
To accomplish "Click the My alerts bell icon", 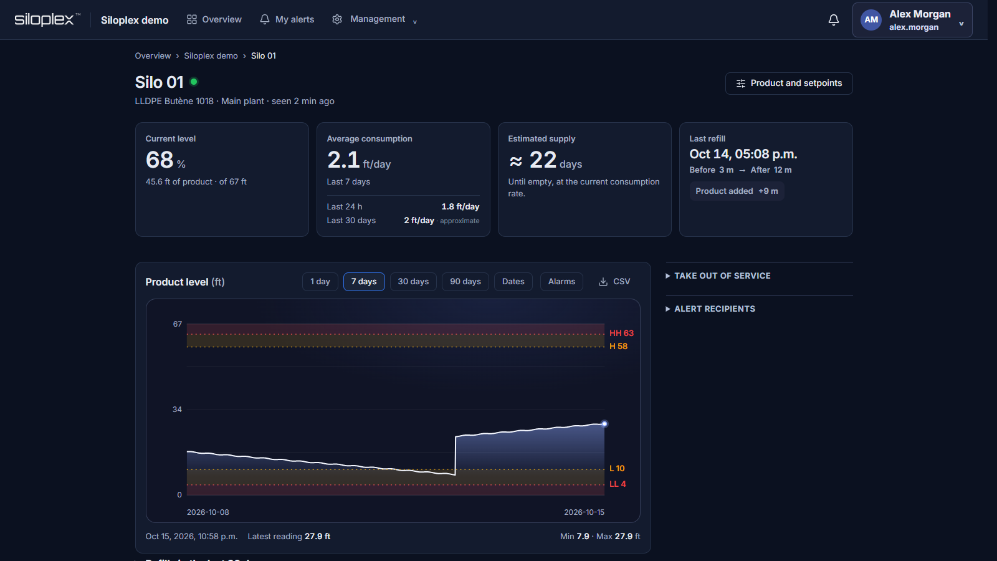I will pyautogui.click(x=265, y=19).
